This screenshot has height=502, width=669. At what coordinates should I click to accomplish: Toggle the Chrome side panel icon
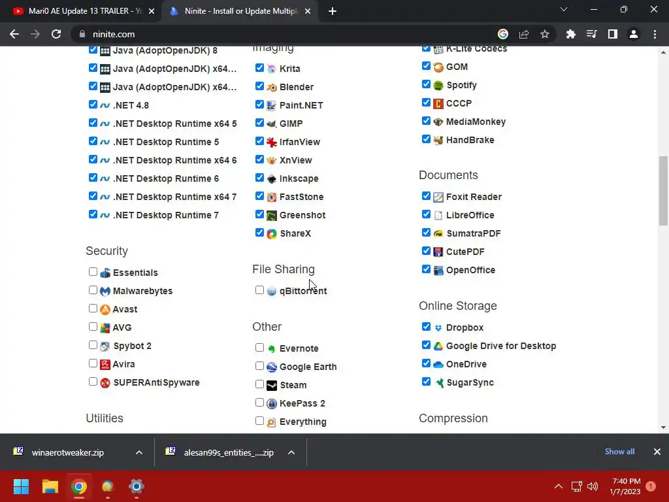coord(613,34)
